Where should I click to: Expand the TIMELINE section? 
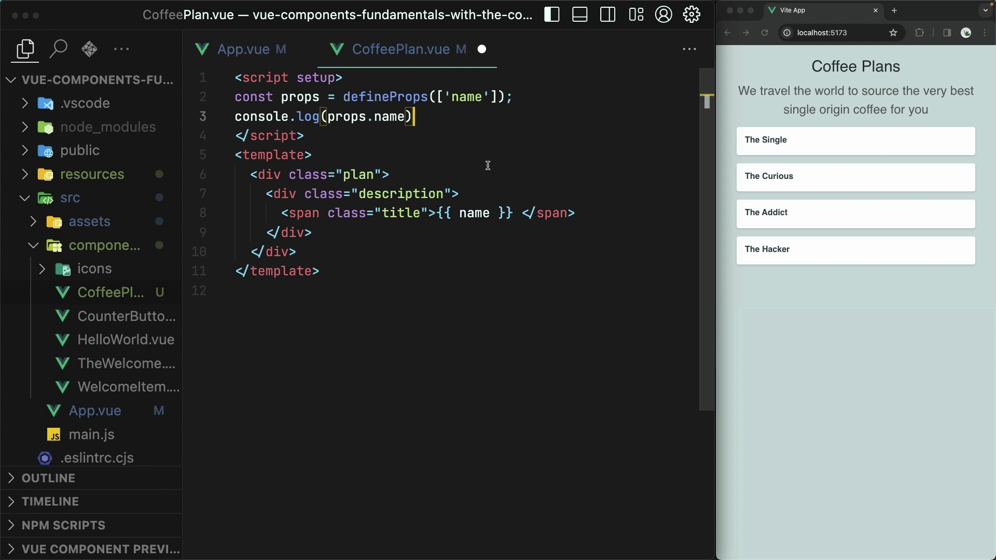coord(91,501)
